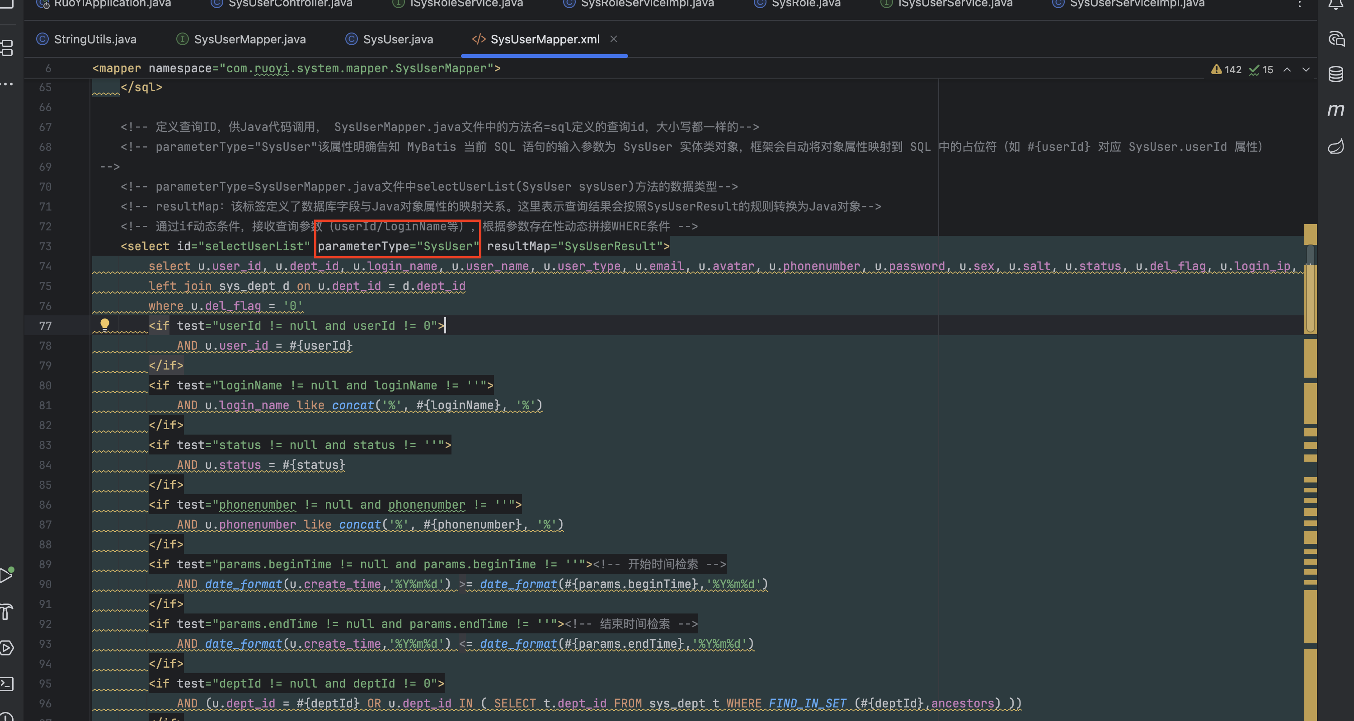Click the 15 typos inspection indicator

pos(1261,70)
